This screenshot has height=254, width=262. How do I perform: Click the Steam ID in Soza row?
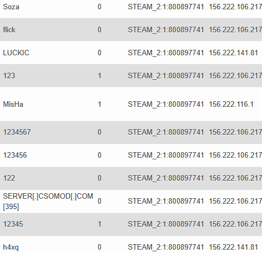click(x=166, y=7)
